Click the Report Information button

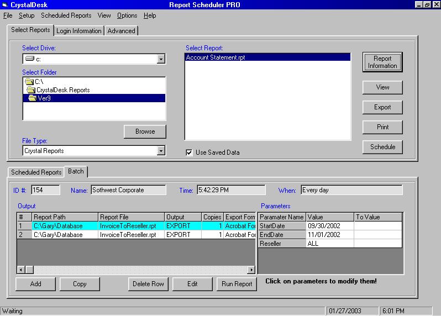pos(382,62)
